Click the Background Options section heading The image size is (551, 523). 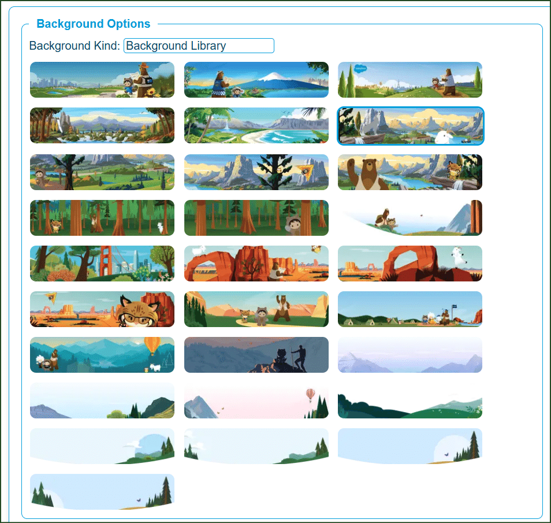tap(93, 24)
